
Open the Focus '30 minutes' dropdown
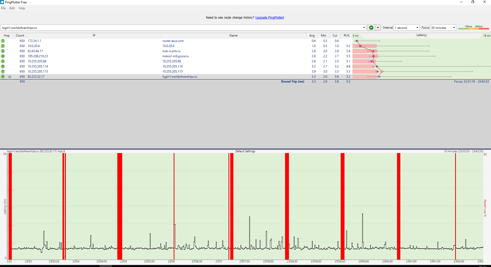coord(443,28)
